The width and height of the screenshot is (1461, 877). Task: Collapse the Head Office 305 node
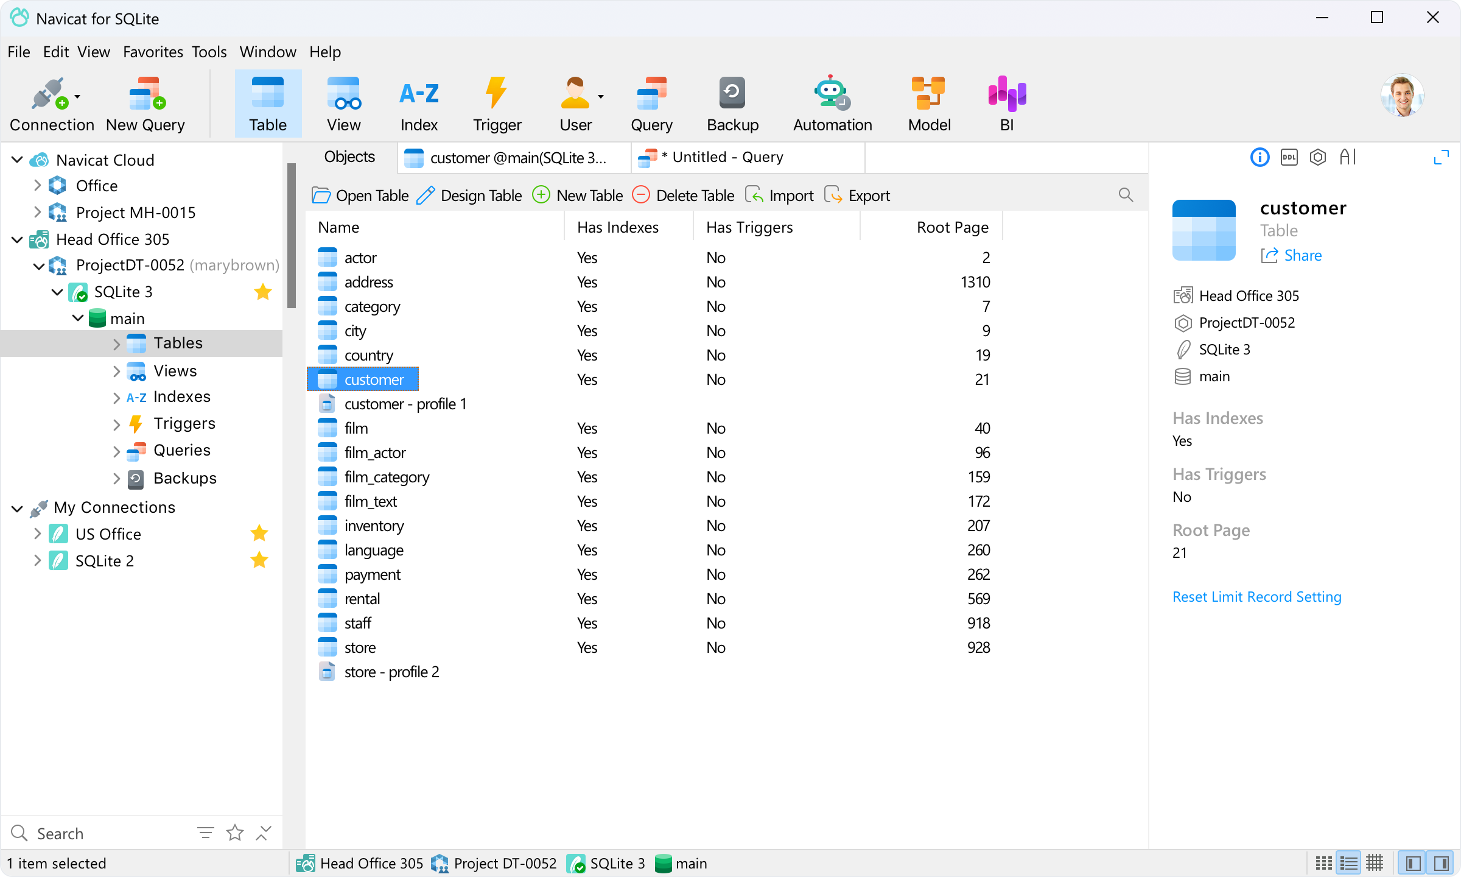[x=18, y=239]
